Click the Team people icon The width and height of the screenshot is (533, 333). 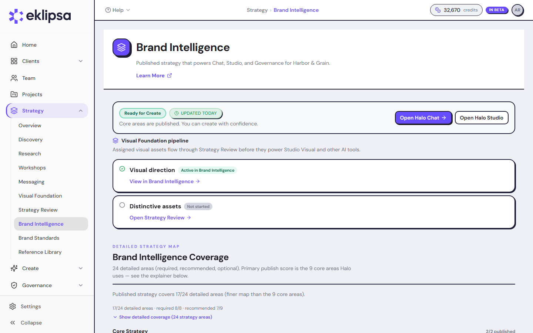pyautogui.click(x=14, y=78)
